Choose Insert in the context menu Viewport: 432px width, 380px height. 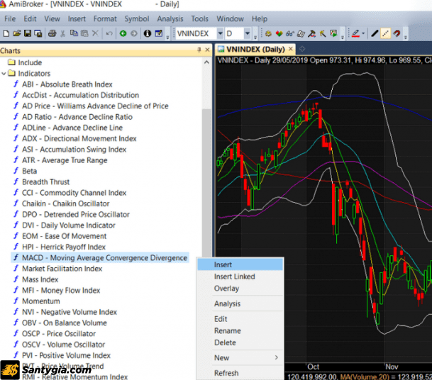(240, 264)
